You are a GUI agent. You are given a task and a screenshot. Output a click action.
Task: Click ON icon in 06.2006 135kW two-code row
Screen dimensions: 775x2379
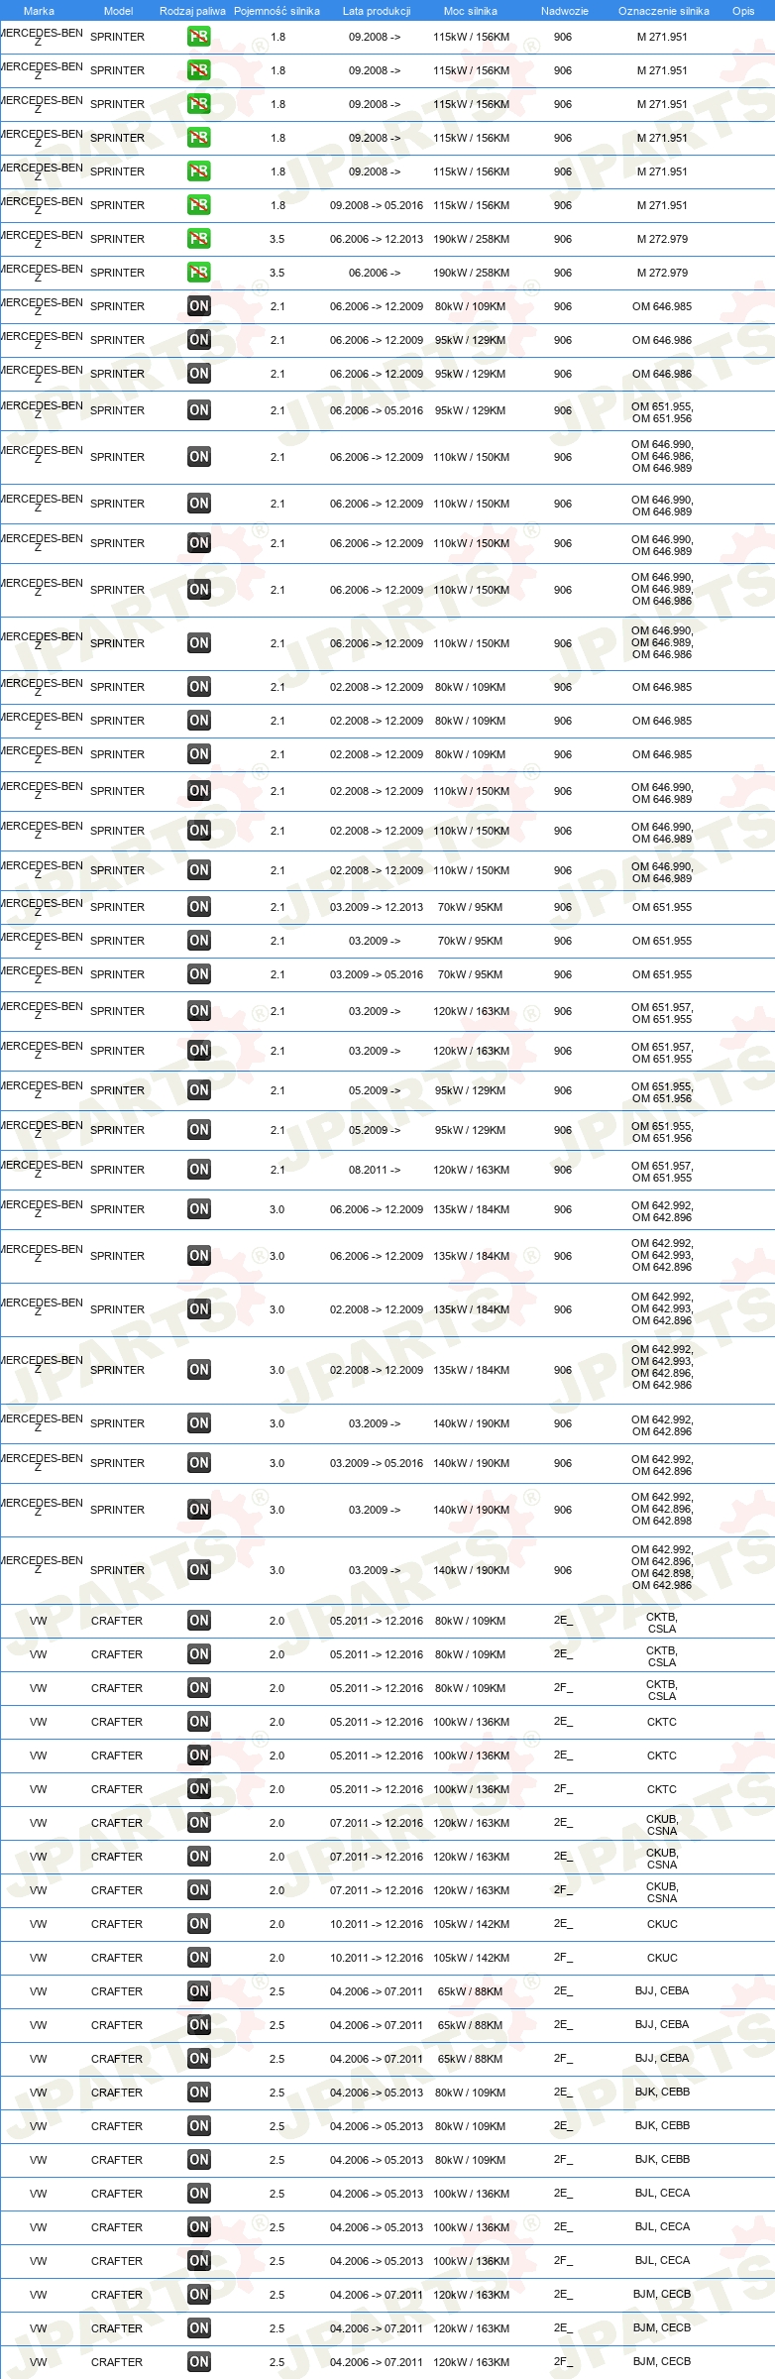tap(198, 1209)
